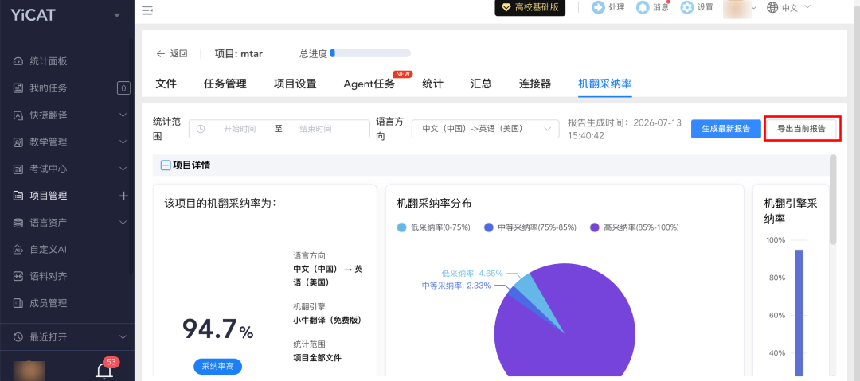
Task: Click 项目管理 folder icon
Action: click(18, 196)
